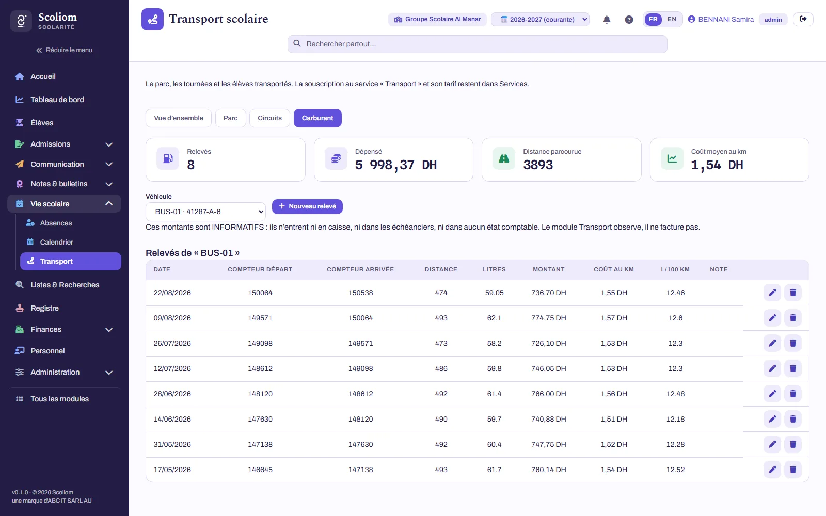Image resolution: width=826 pixels, height=516 pixels.
Task: Switch language to FR
Action: point(653,19)
